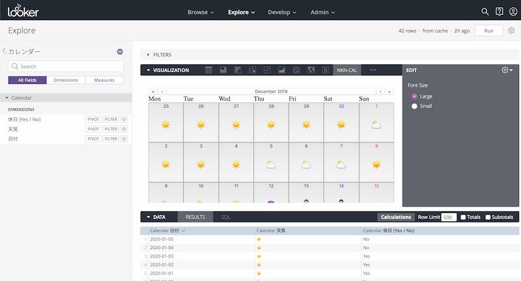Viewport: 521px width, 281px height.
Task: Click the Run button
Action: click(488, 31)
